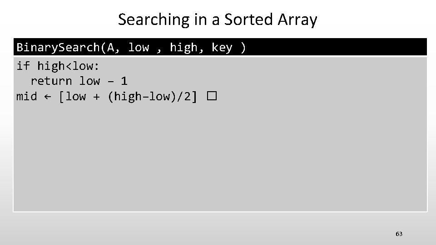Click the small square symbol after the mid line
Viewport: 436px width, 245px height.
coord(212,97)
